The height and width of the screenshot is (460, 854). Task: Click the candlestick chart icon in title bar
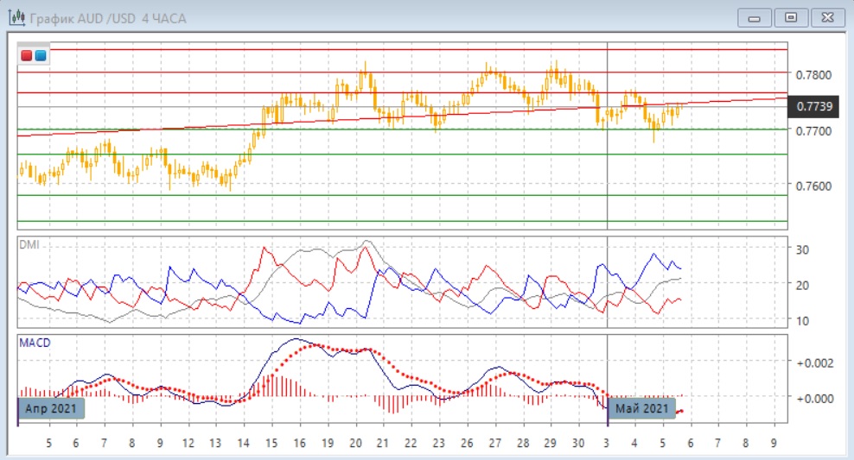(16, 17)
